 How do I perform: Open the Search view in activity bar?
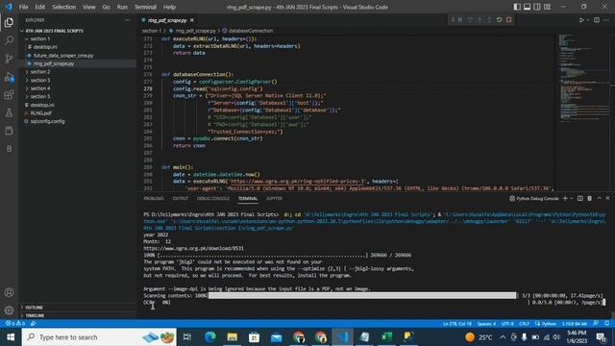tap(9, 40)
